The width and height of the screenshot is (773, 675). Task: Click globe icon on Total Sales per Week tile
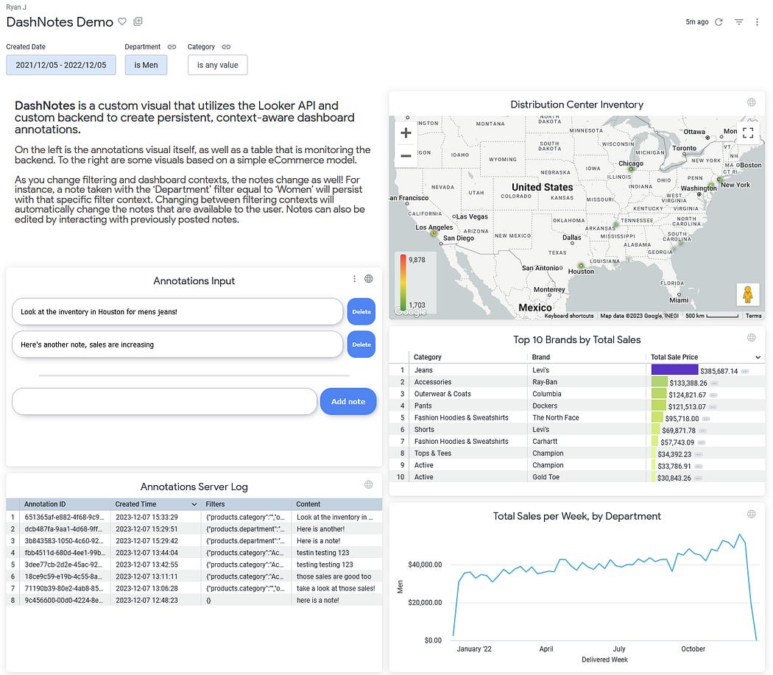coord(752,514)
